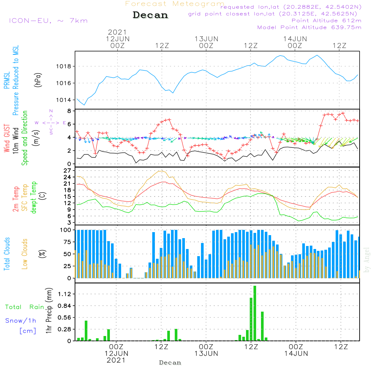The height and width of the screenshot is (375, 375).
Task: Click the 'Forecast Meteogram' title text
Action: [x=175, y=4]
